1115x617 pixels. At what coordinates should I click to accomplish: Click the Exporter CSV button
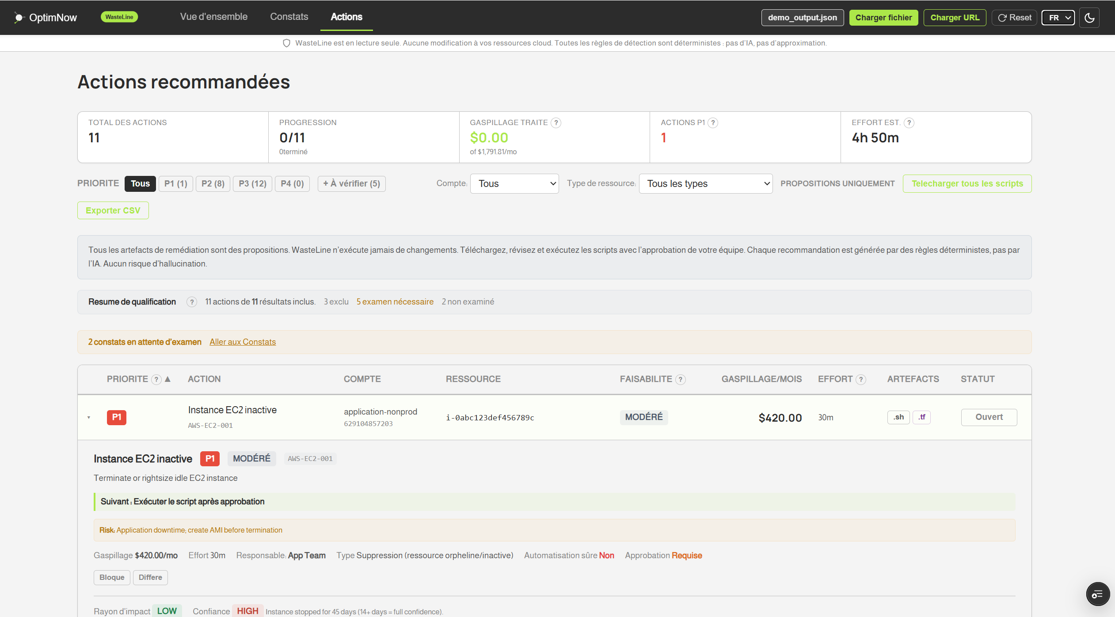click(x=113, y=210)
